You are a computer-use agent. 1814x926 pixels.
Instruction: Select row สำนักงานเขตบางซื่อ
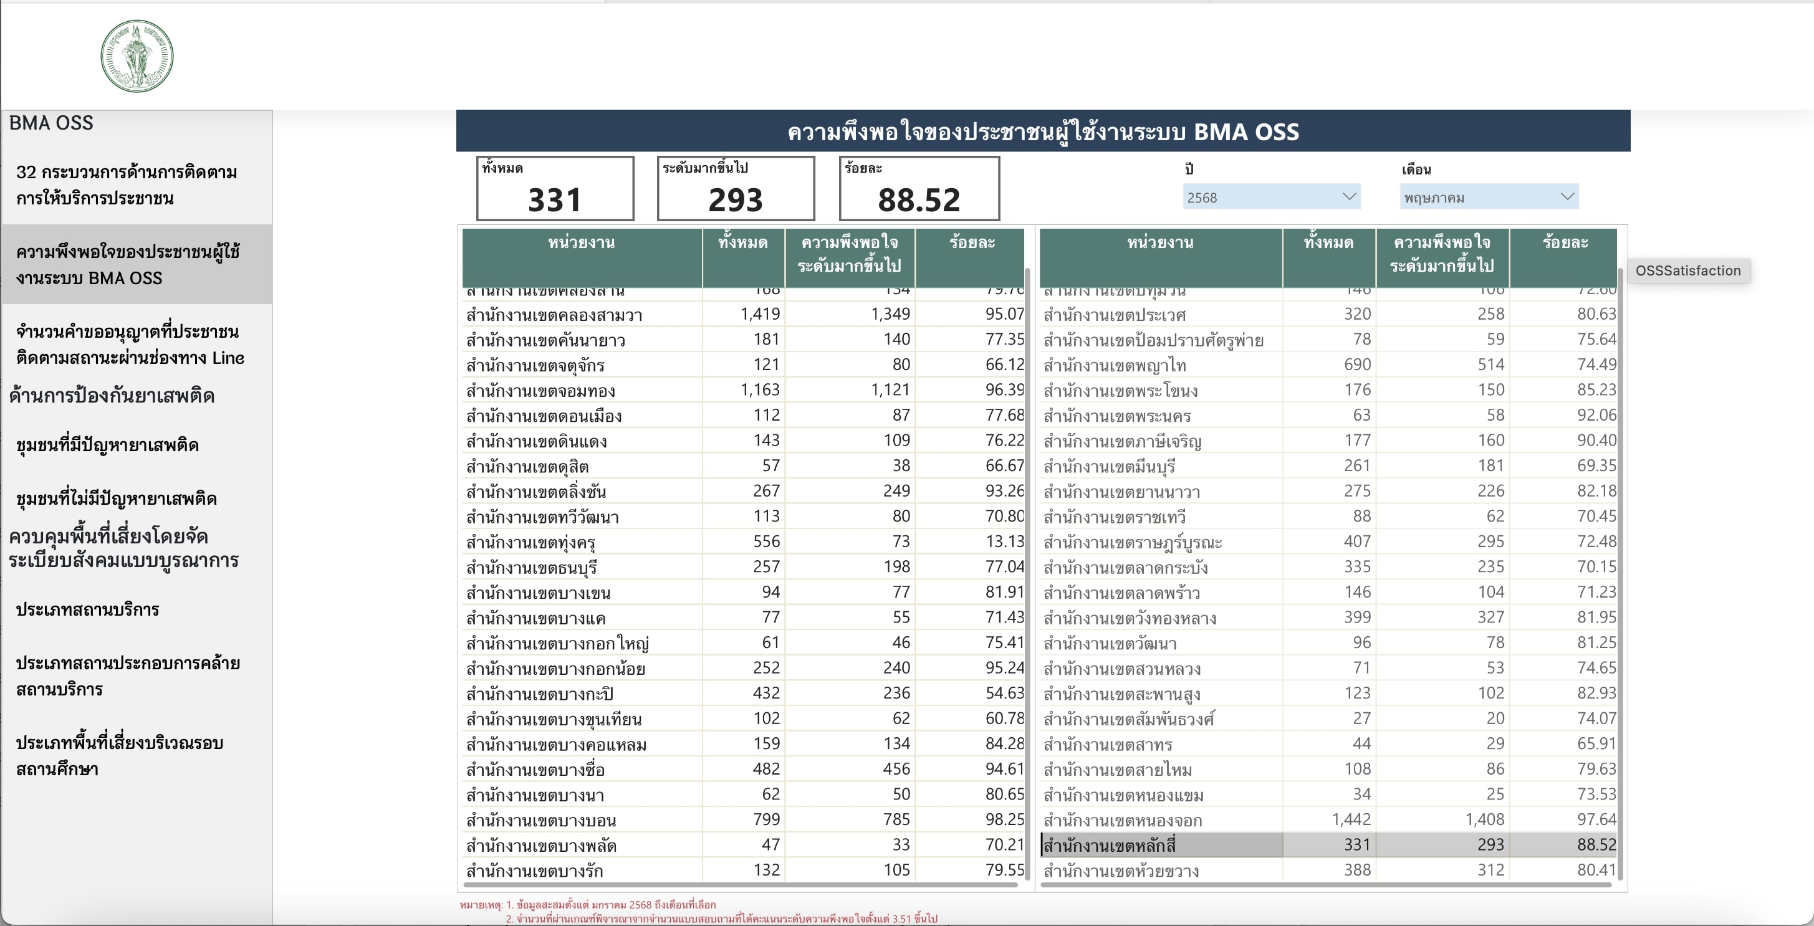(x=744, y=770)
